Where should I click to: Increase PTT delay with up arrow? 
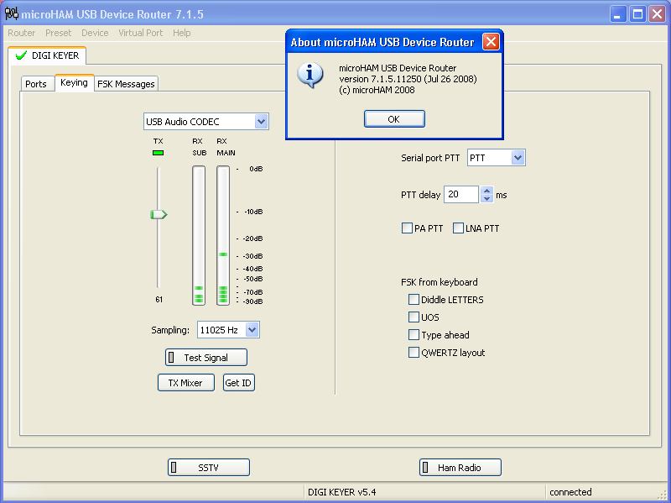[x=486, y=191]
